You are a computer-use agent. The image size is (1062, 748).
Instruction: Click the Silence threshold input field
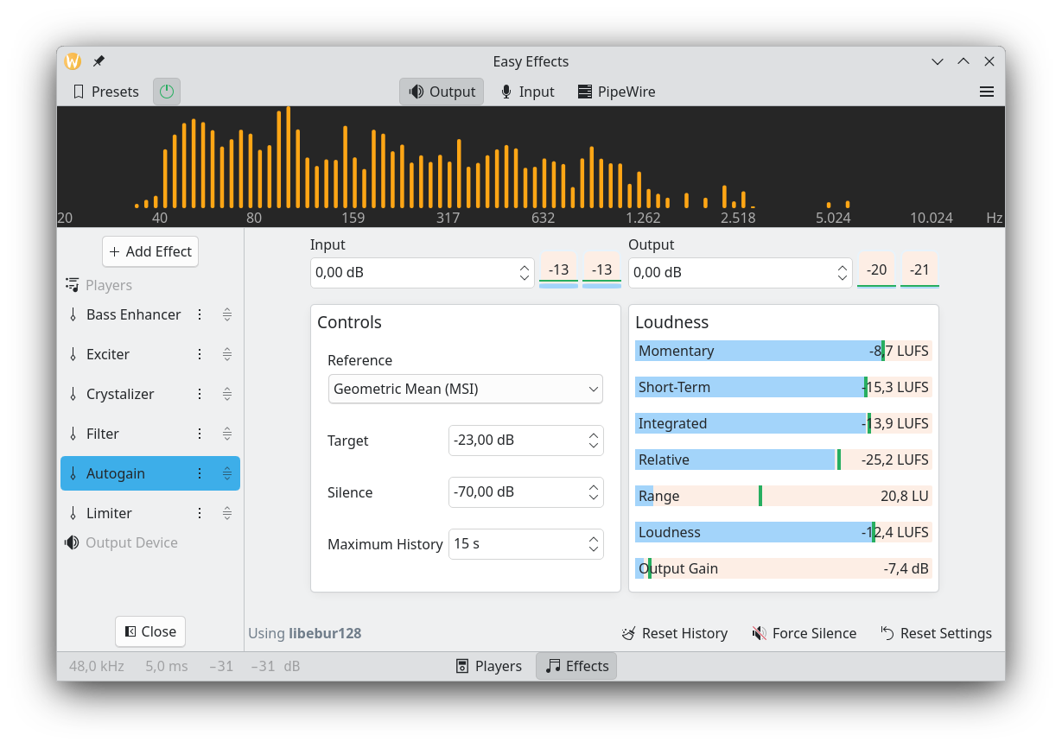tap(516, 492)
